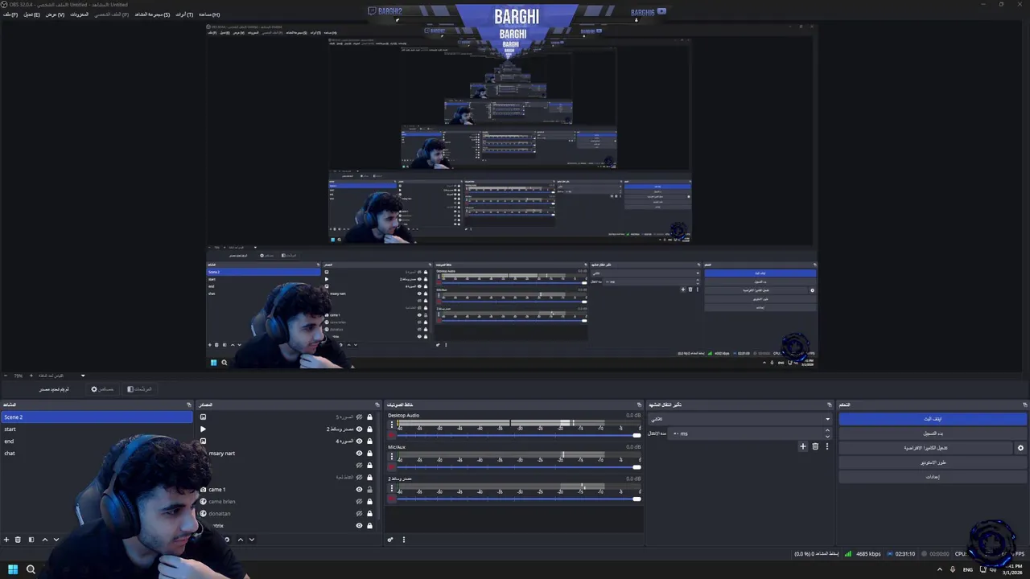Add a new scene with the plus icon
This screenshot has width=1030, height=579.
click(6, 540)
